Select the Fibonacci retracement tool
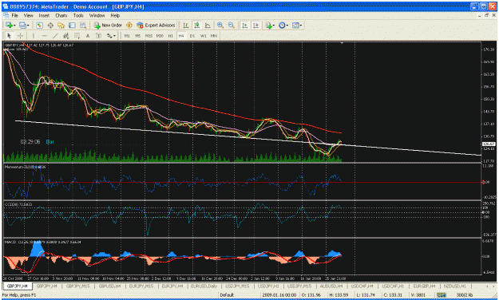Viewport: 499px width, 300px height. pos(77,36)
